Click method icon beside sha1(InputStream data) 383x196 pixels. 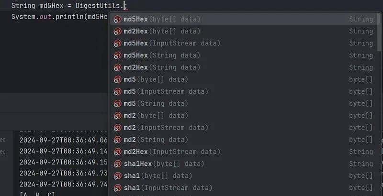(x=117, y=188)
